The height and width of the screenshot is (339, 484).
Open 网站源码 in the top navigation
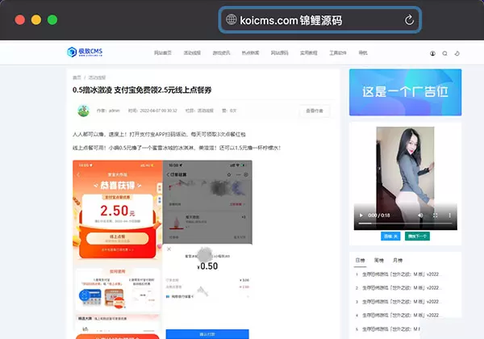[280, 52]
